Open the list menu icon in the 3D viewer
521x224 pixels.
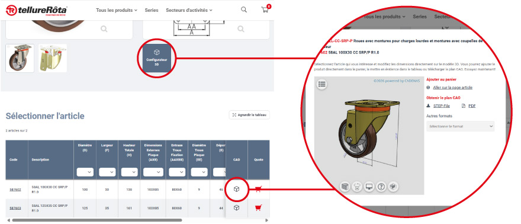tap(321, 84)
